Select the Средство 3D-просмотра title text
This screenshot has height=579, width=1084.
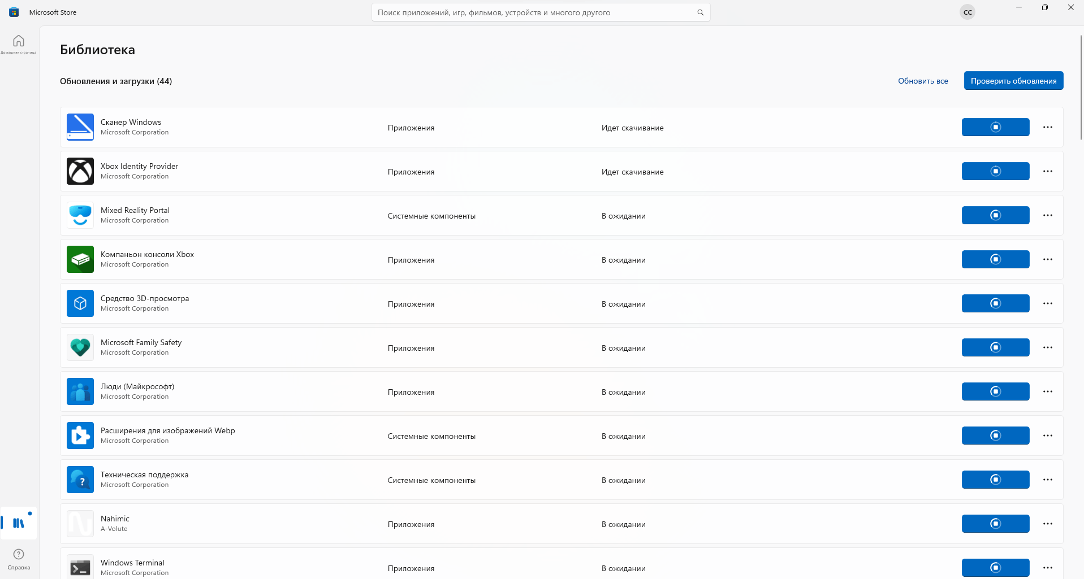tap(145, 298)
